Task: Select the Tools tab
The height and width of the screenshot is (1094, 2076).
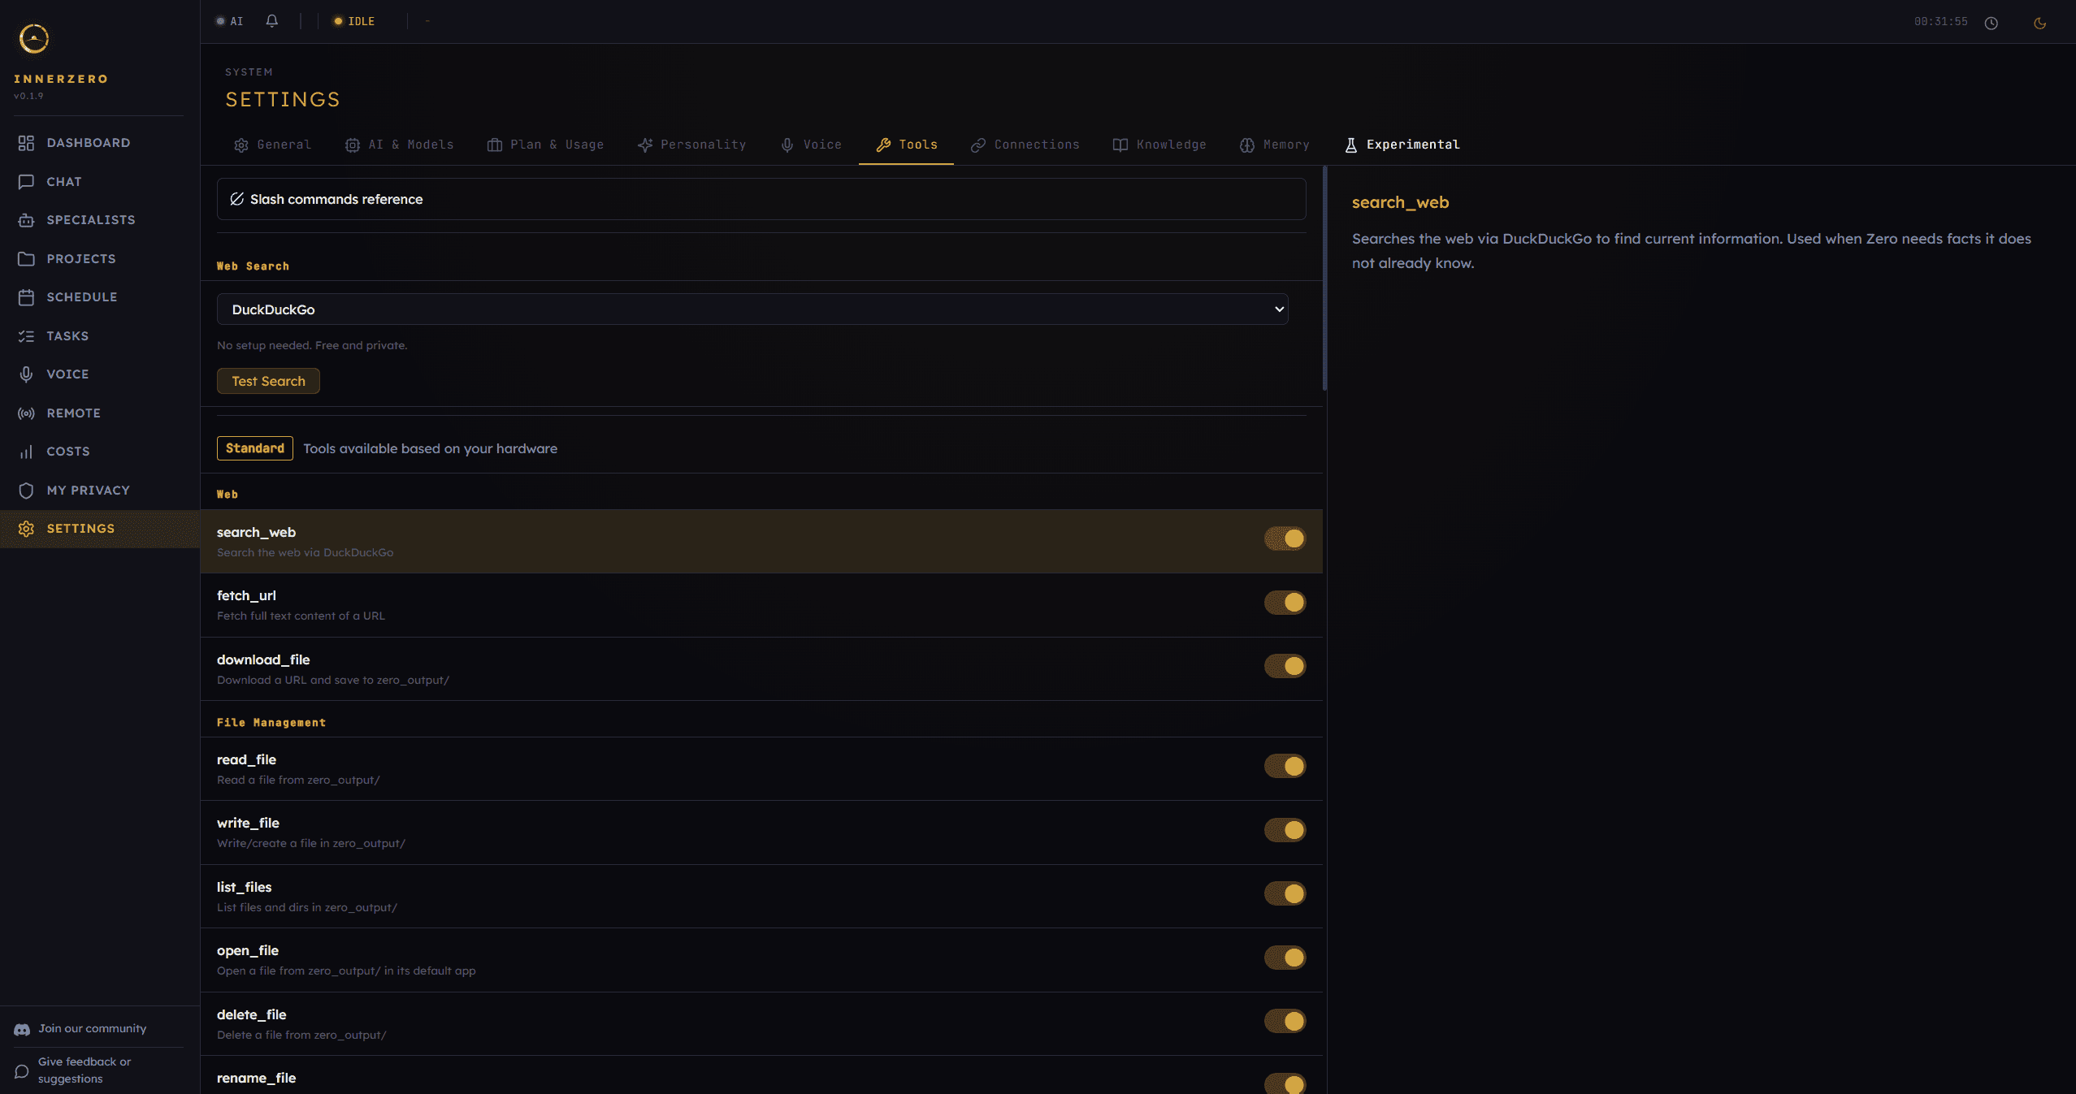Action: pyautogui.click(x=906, y=145)
